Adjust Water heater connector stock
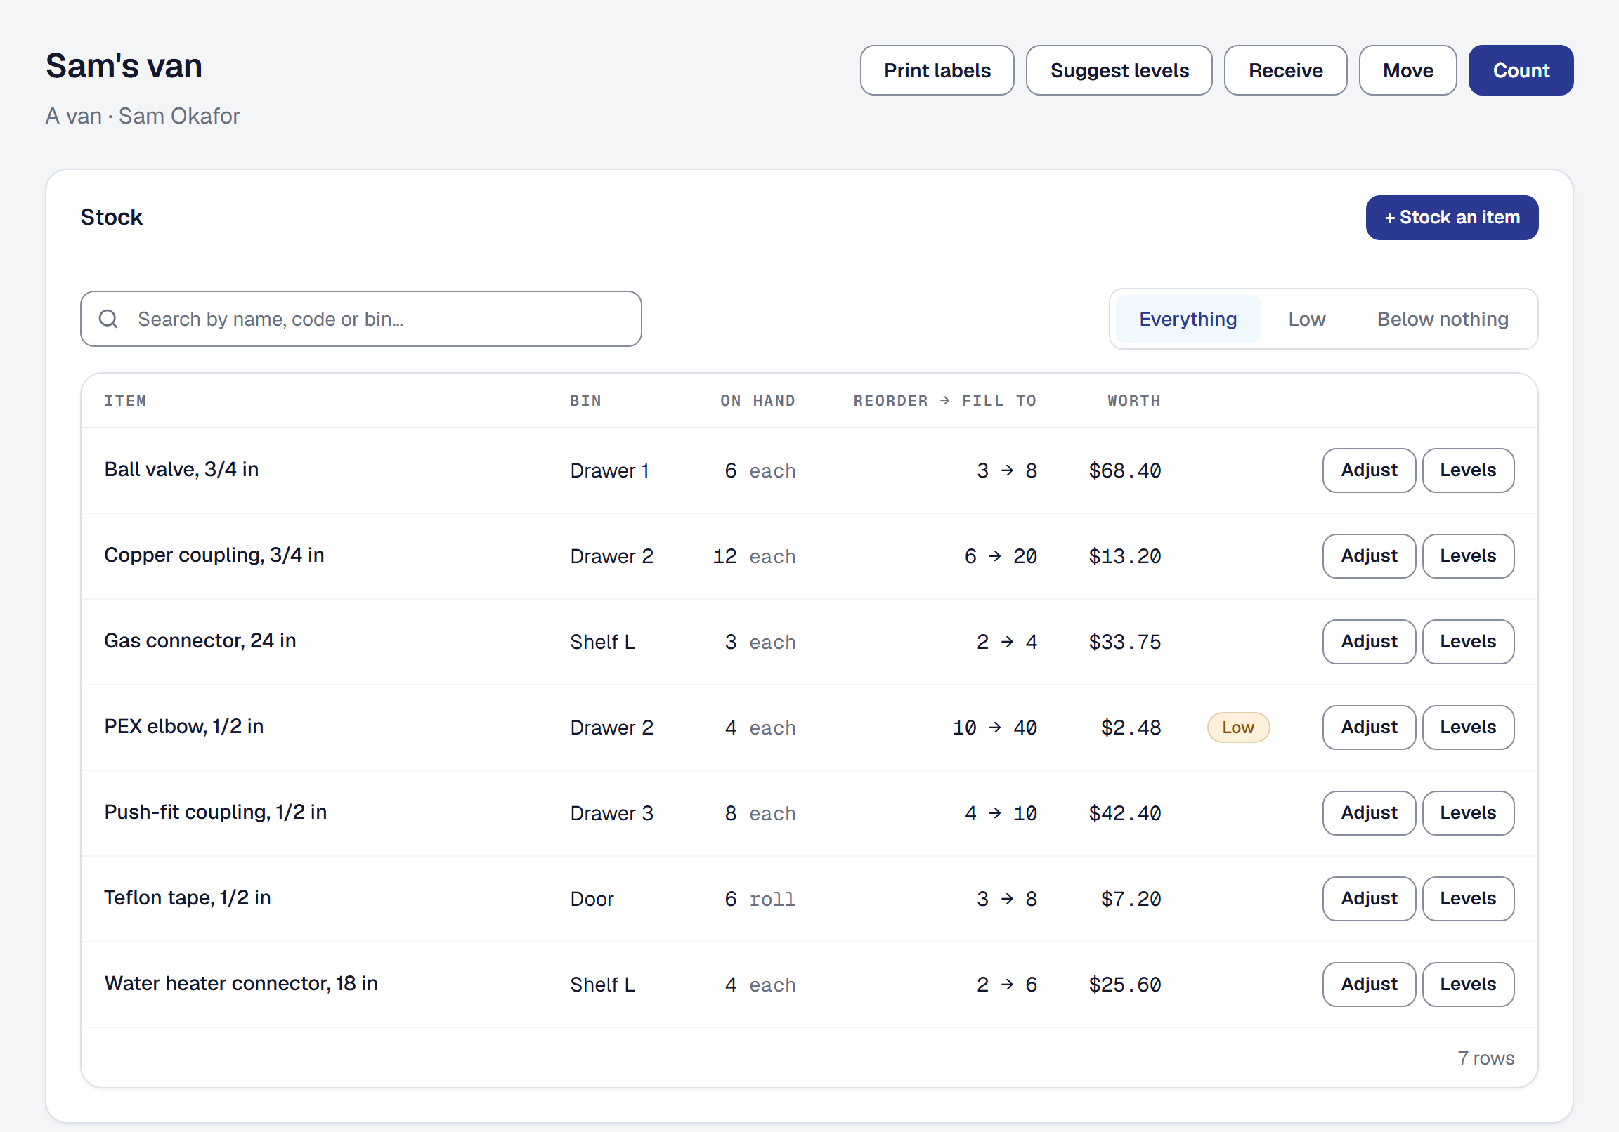This screenshot has height=1132, width=1619. click(x=1368, y=984)
